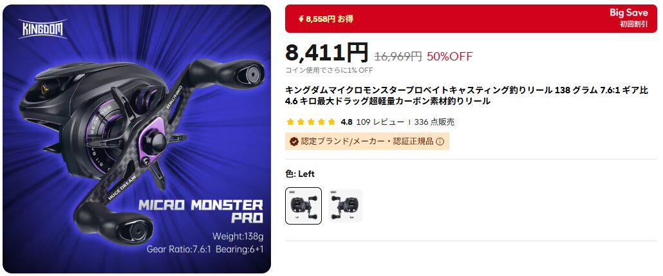
Task: Click the fifth yellow rating star
Action: tap(332, 122)
